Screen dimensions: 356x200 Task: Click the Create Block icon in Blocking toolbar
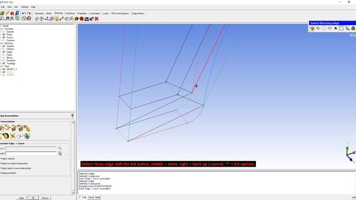click(37, 19)
